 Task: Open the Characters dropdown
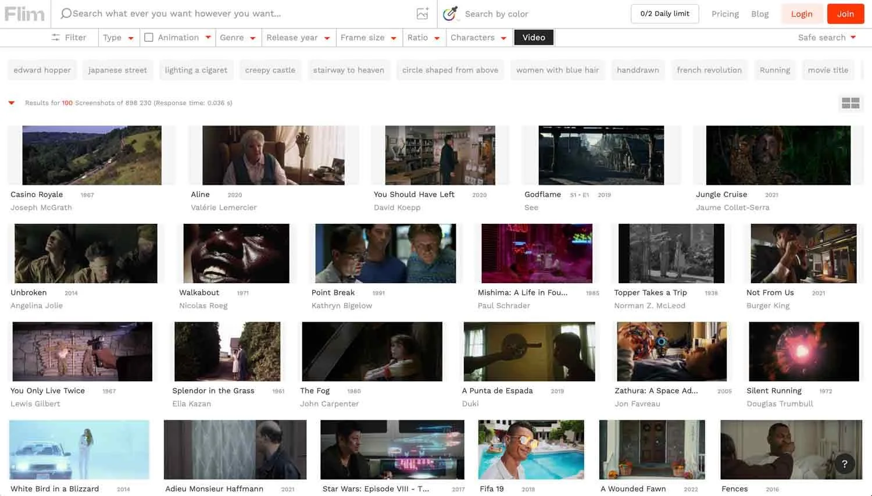point(478,37)
